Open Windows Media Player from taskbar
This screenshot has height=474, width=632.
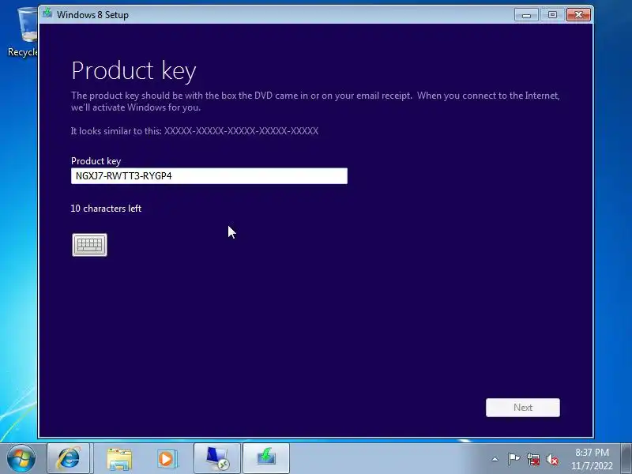pos(167,459)
